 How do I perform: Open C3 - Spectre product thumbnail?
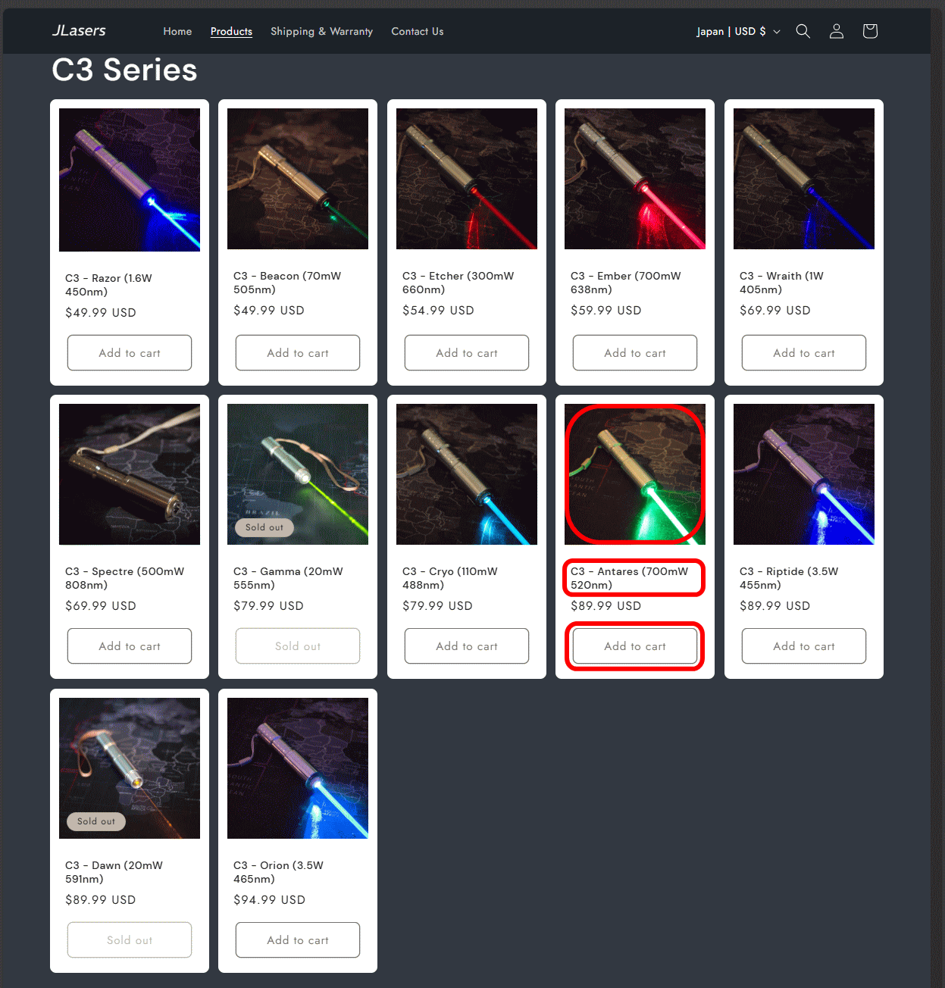click(130, 474)
